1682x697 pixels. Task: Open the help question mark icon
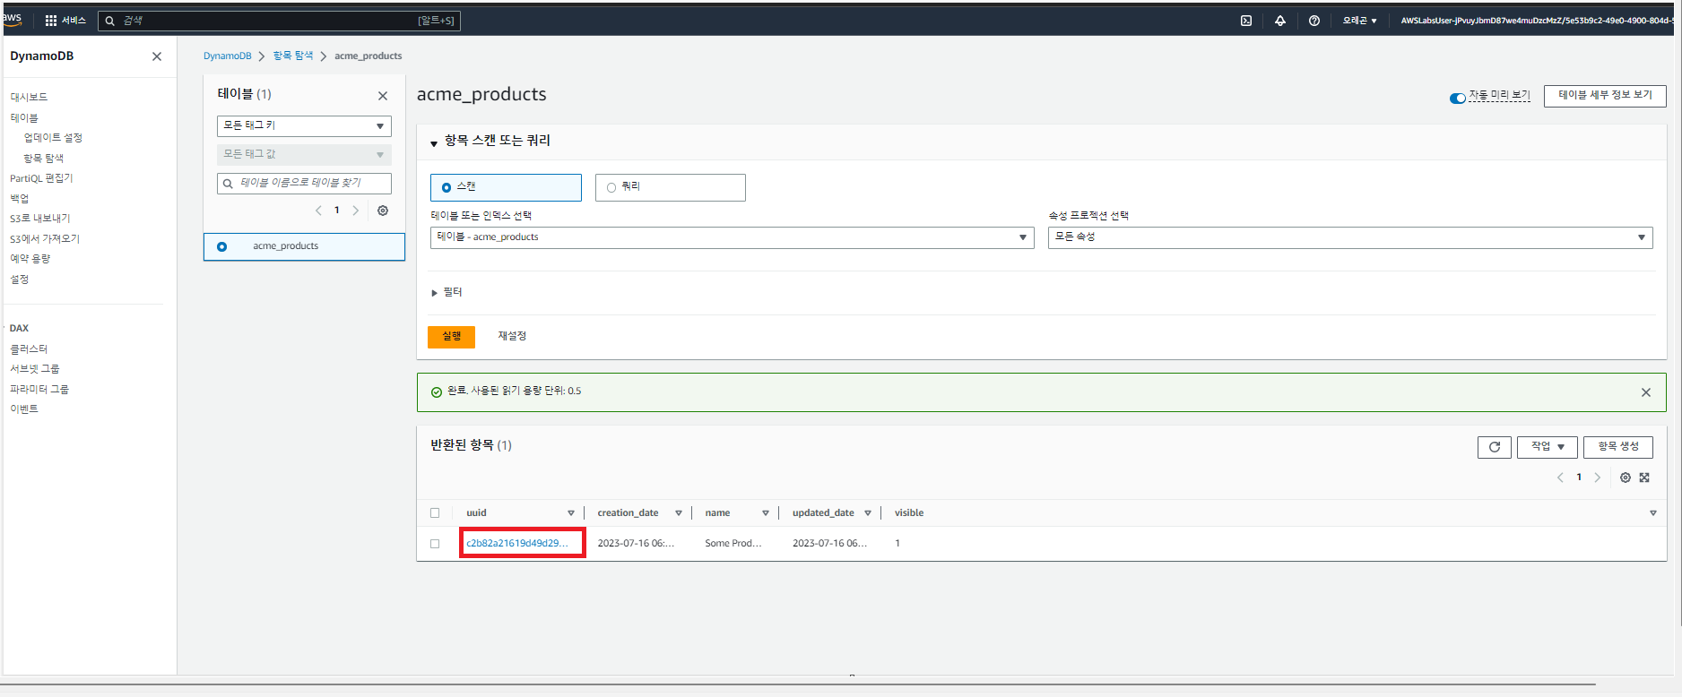click(1314, 21)
